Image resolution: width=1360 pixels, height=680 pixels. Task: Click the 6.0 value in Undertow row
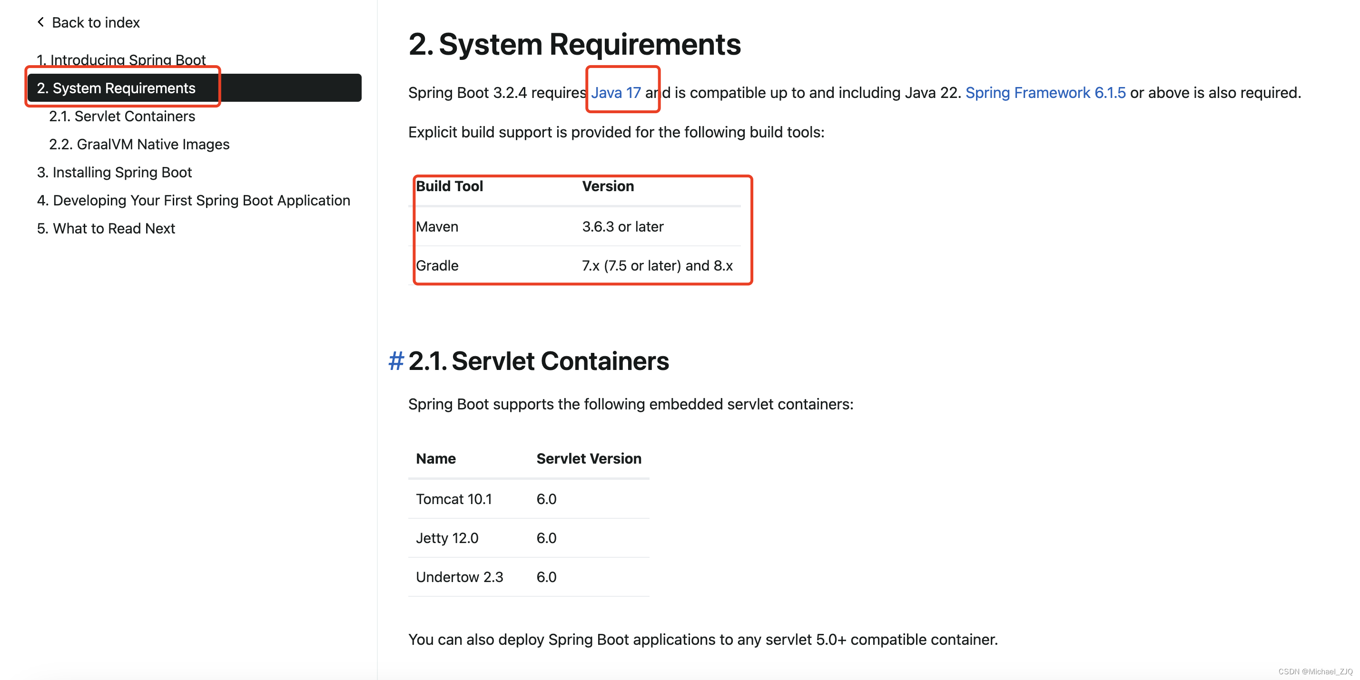tap(546, 577)
